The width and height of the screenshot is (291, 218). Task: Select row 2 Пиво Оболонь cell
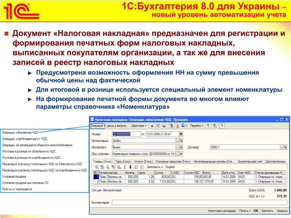click(x=112, y=181)
